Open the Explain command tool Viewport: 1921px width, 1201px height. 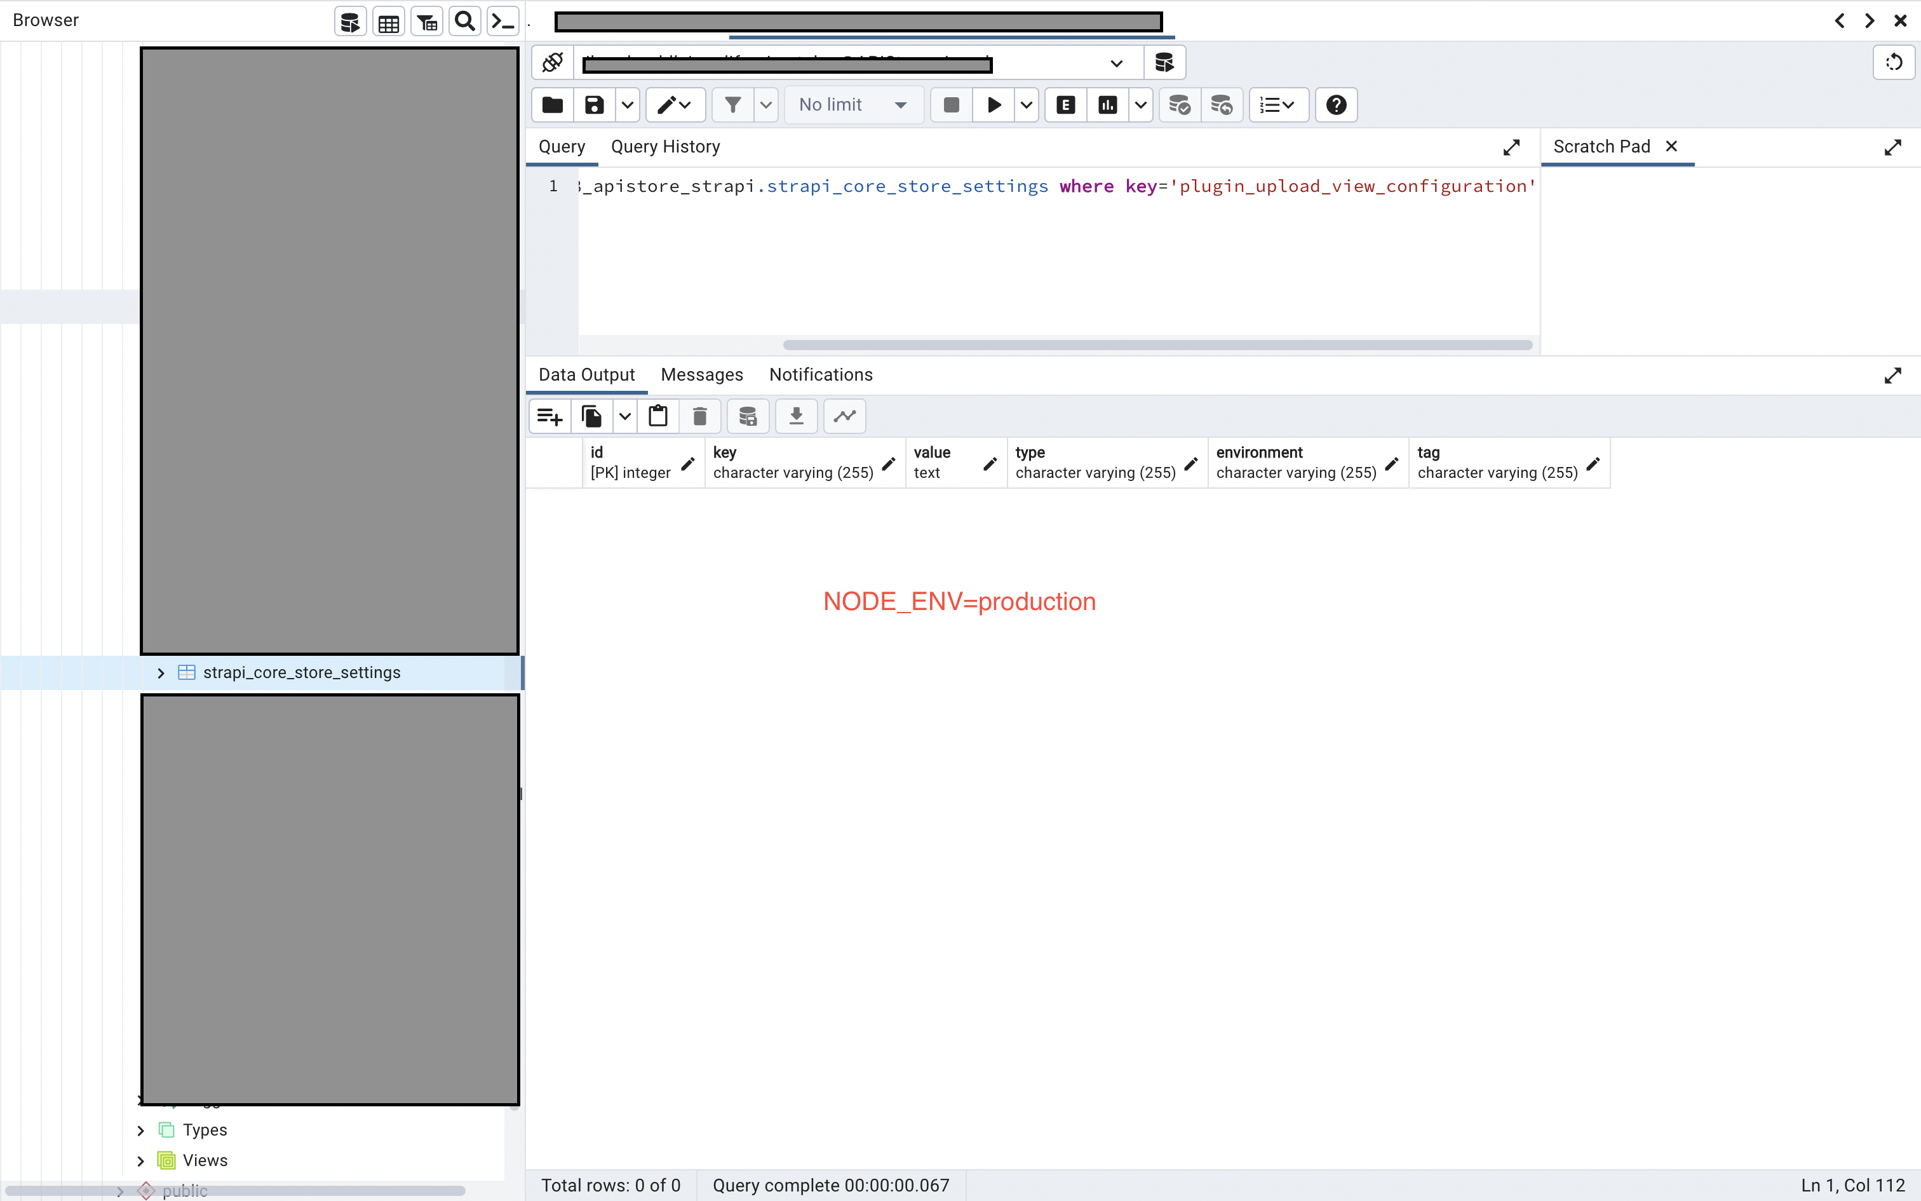coord(1065,105)
